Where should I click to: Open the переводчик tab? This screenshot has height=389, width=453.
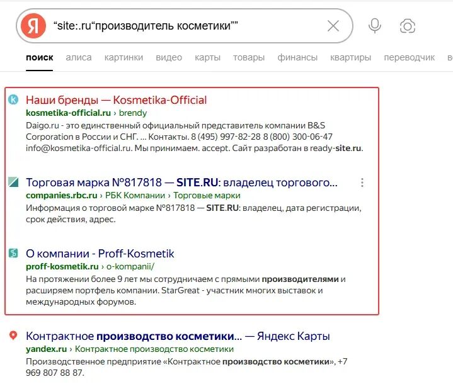tap(409, 57)
